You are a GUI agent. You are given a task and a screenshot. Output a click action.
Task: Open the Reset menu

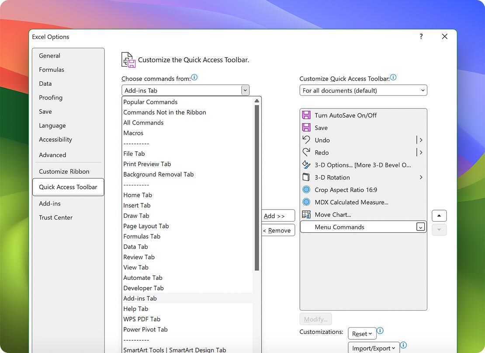362,333
